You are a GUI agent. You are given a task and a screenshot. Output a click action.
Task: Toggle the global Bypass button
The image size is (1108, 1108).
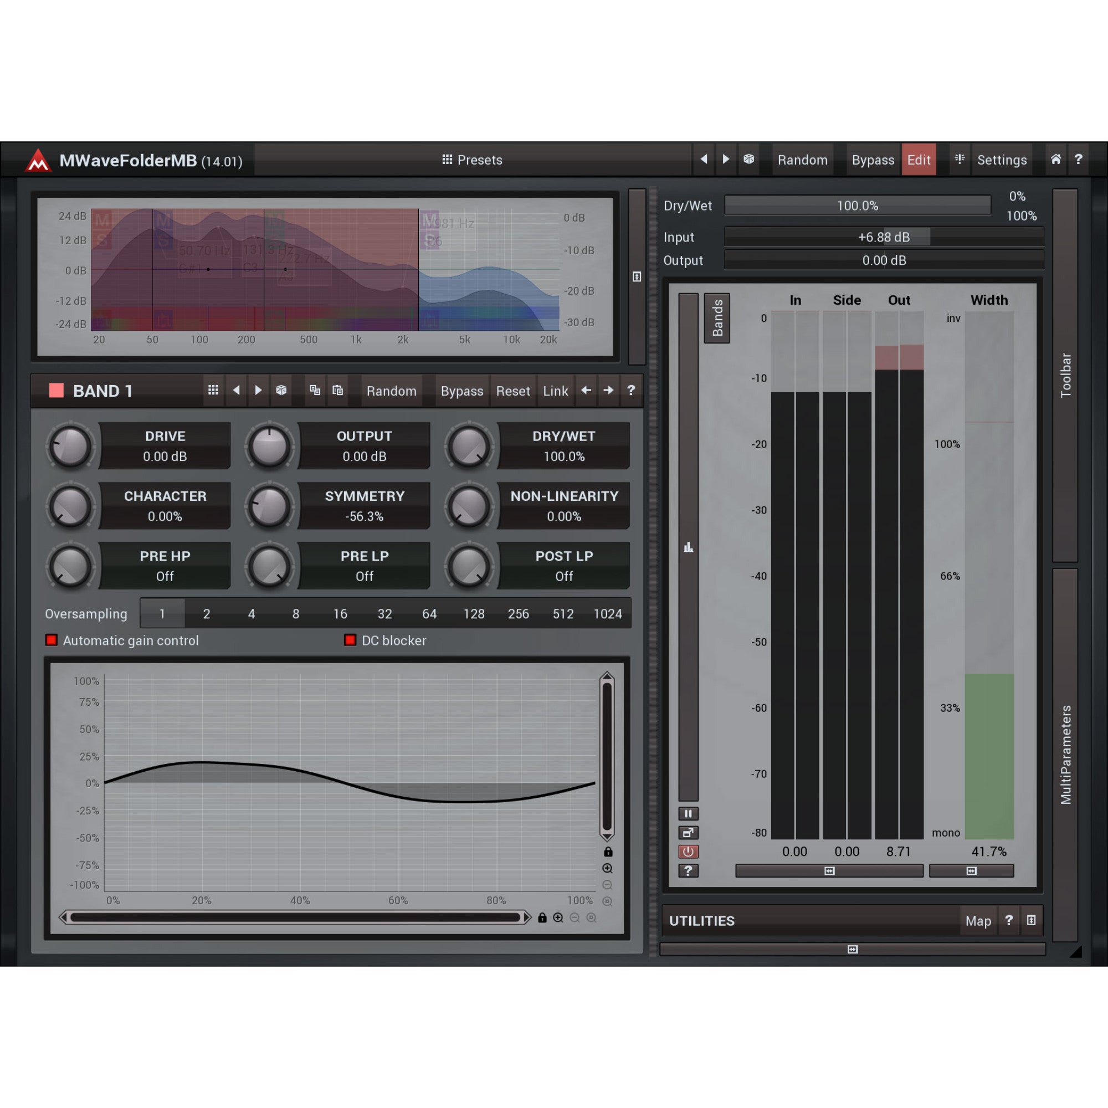(x=873, y=160)
